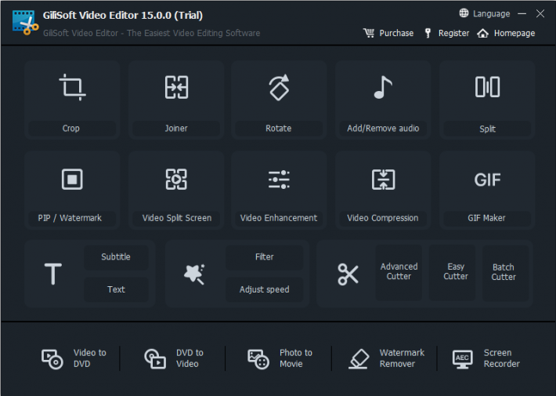Click the Add/Remove audio label

click(x=383, y=129)
